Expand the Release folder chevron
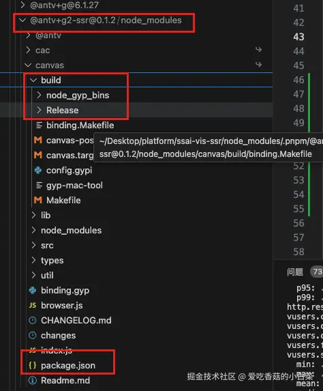Screen dimensions: 323x391 [39, 110]
